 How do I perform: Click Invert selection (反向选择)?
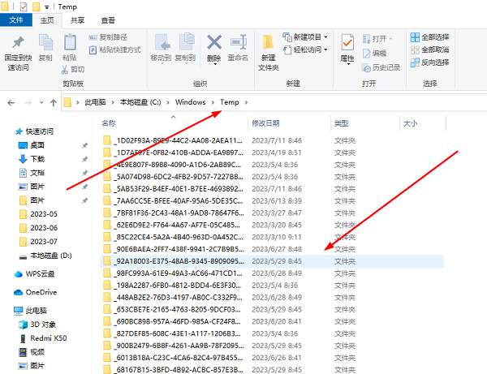(x=429, y=62)
